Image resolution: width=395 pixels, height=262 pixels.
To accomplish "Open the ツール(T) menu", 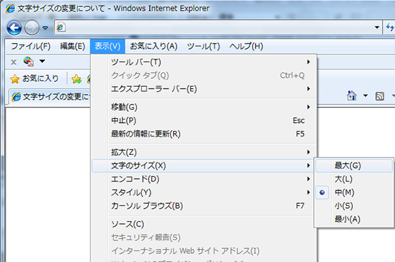I will coord(204,46).
